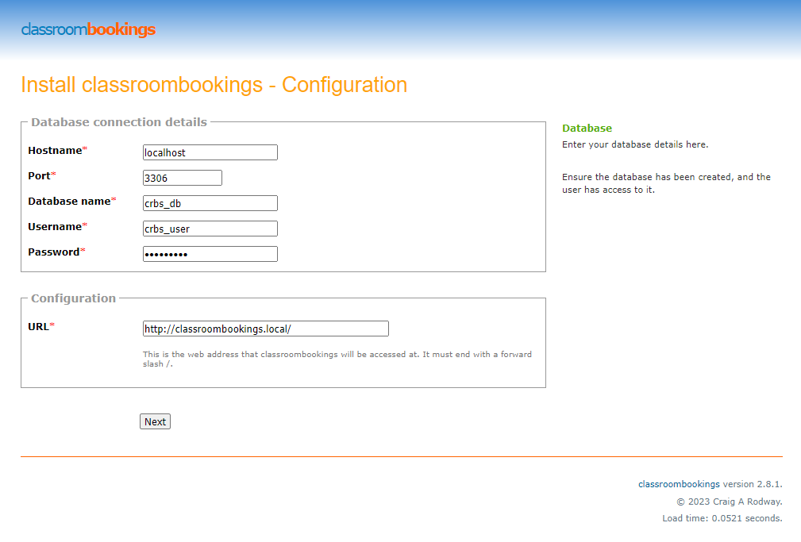Click the Database name label

tap(69, 202)
